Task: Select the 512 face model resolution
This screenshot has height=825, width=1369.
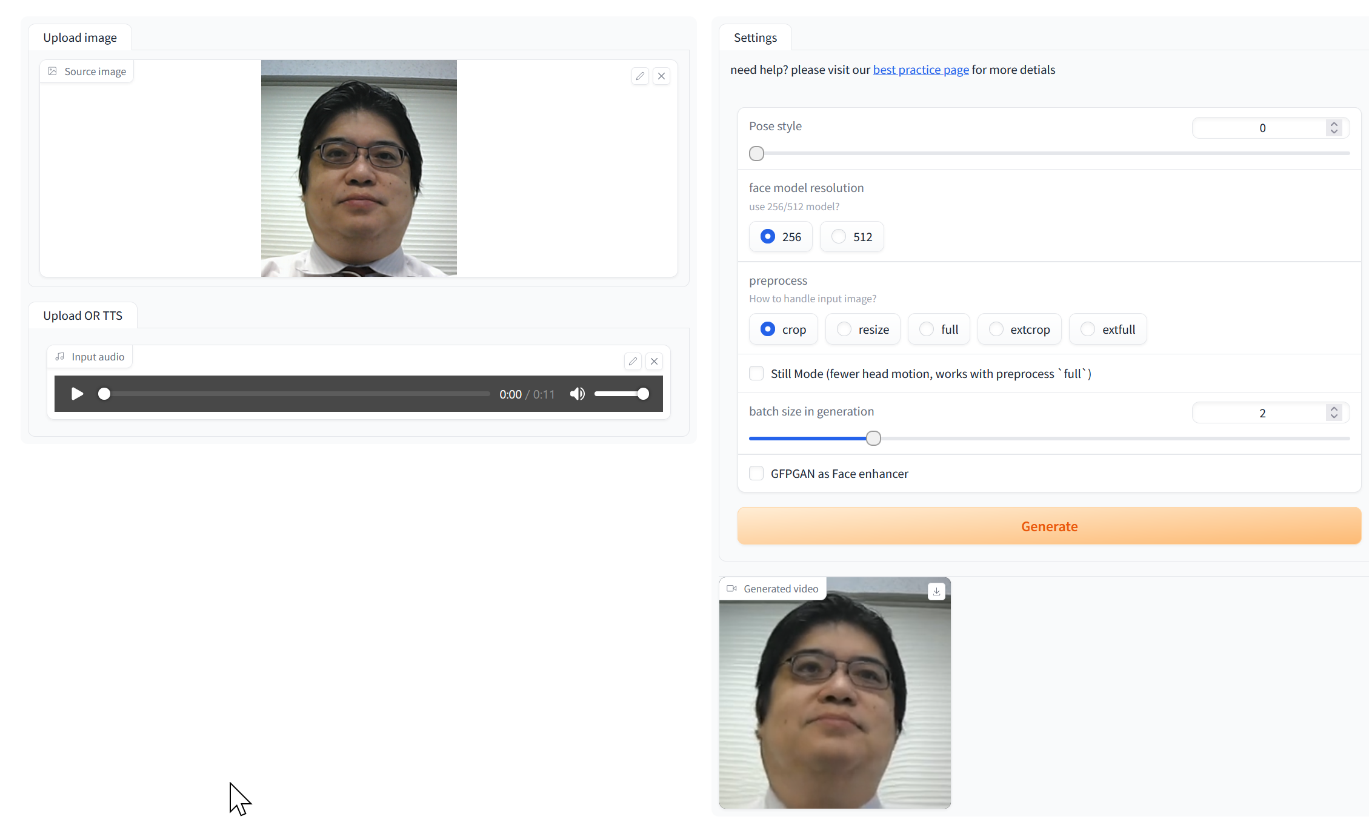Action: point(839,237)
